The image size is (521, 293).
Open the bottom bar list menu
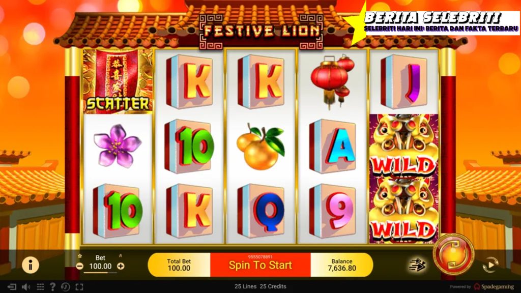coord(40,286)
